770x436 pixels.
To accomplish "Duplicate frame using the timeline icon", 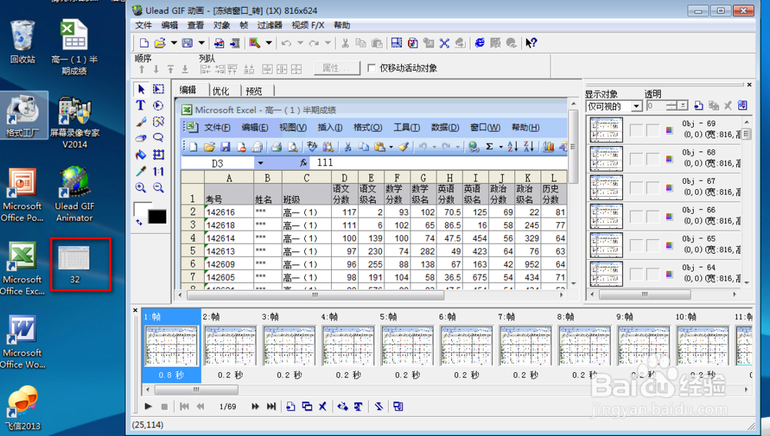I will point(307,406).
